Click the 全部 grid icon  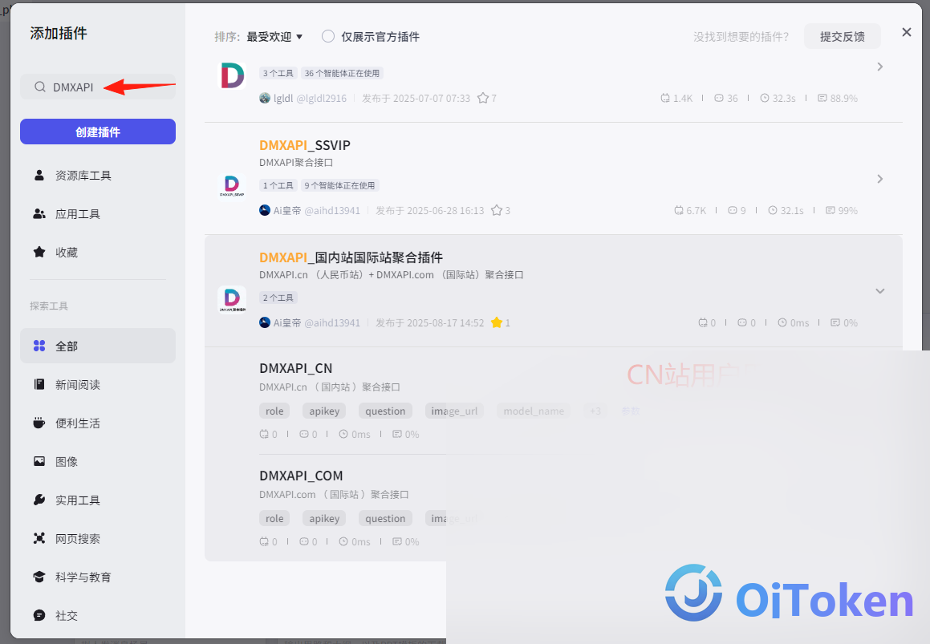(39, 346)
